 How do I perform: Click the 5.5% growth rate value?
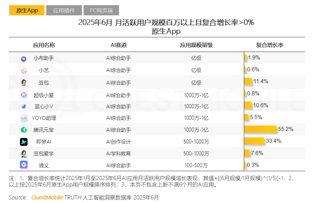(256, 117)
